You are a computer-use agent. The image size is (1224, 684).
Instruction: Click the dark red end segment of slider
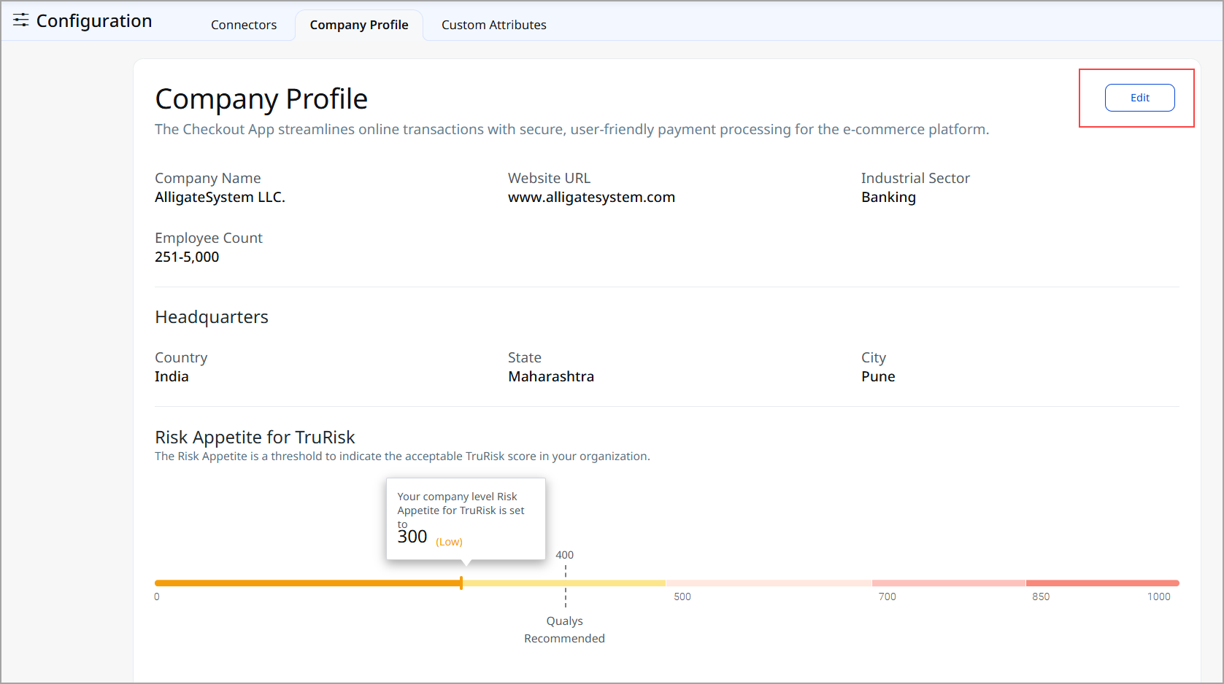(x=1102, y=583)
